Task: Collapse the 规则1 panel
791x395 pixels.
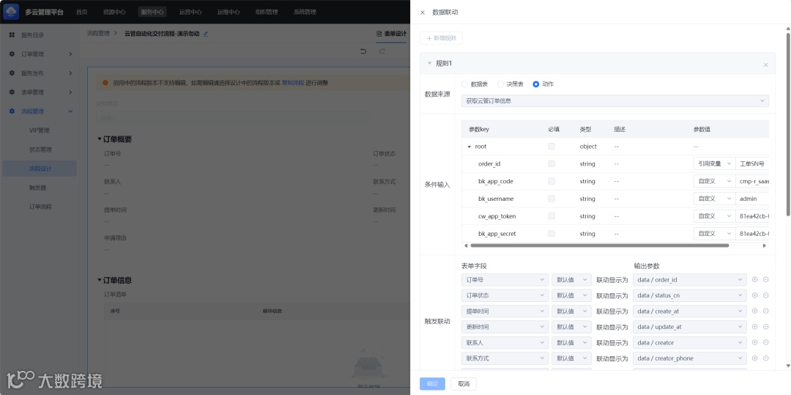Action: pos(429,64)
